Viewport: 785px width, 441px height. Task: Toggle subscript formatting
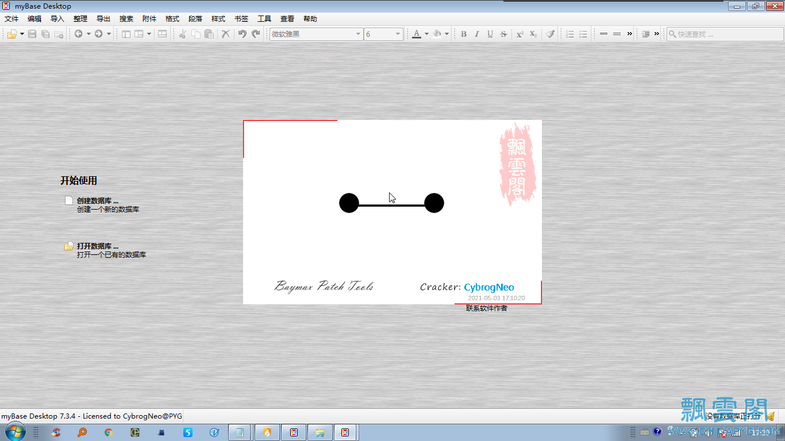(x=533, y=34)
